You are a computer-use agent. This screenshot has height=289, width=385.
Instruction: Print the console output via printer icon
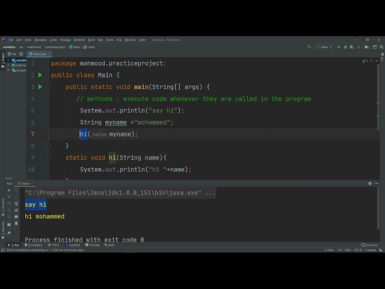[16, 217]
